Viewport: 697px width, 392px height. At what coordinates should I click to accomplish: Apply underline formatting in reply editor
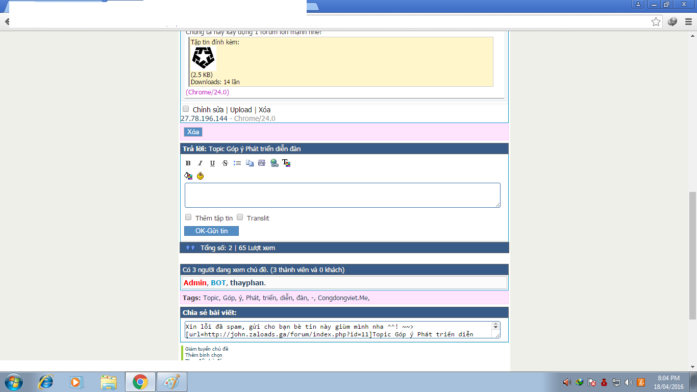[212, 163]
